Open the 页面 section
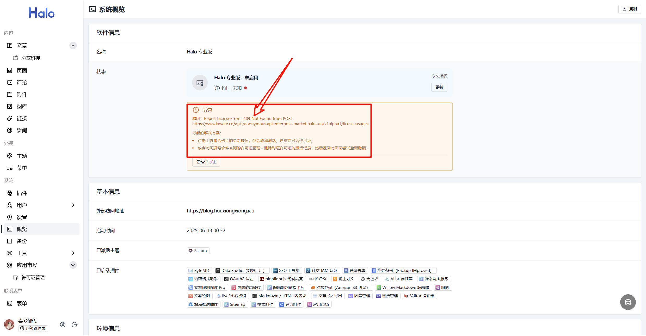Screen dimensions: 646x336 coord(22,70)
